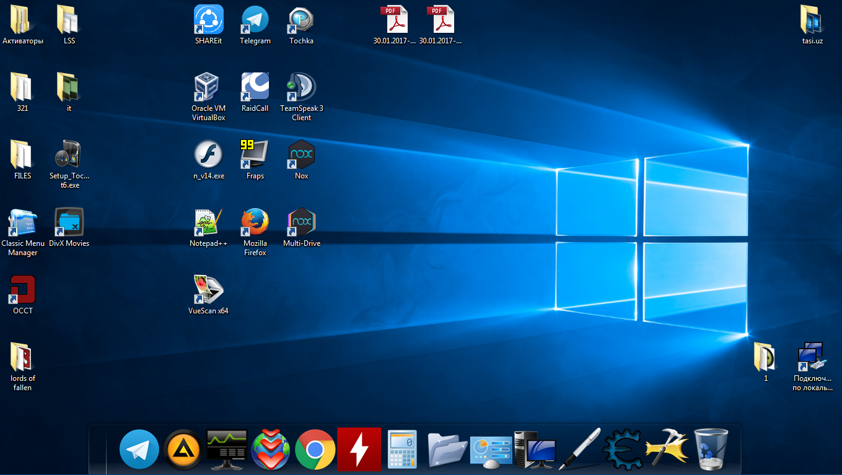The height and width of the screenshot is (475, 842).
Task: Open Telegram from the bottom dock
Action: coord(139,449)
